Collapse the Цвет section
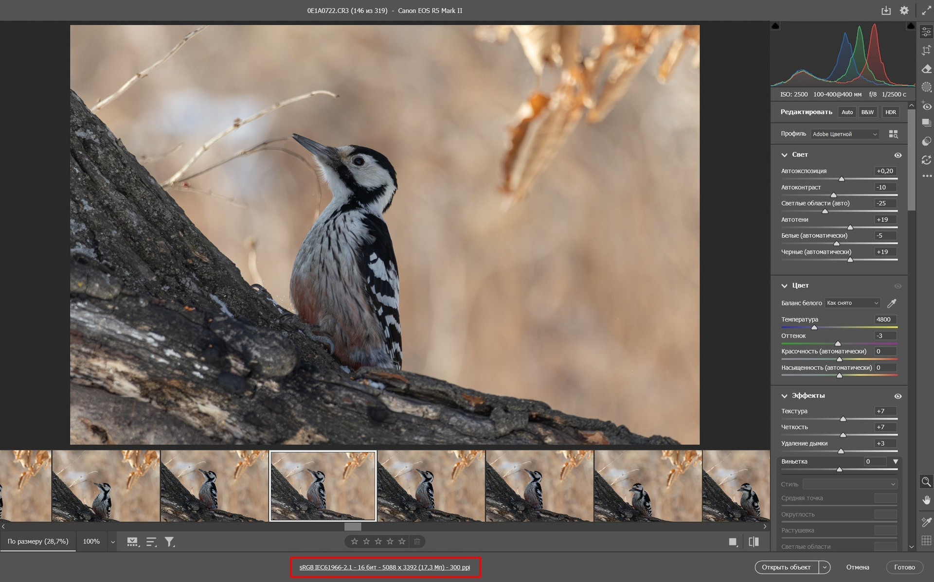 click(784, 286)
